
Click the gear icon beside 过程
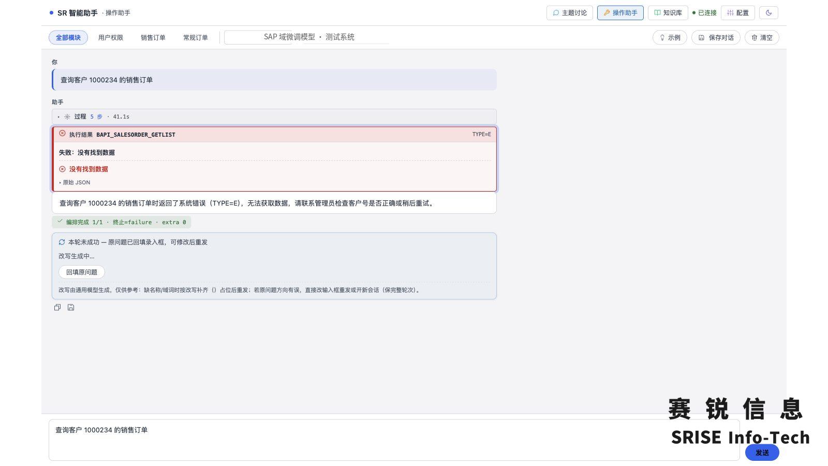[67, 117]
